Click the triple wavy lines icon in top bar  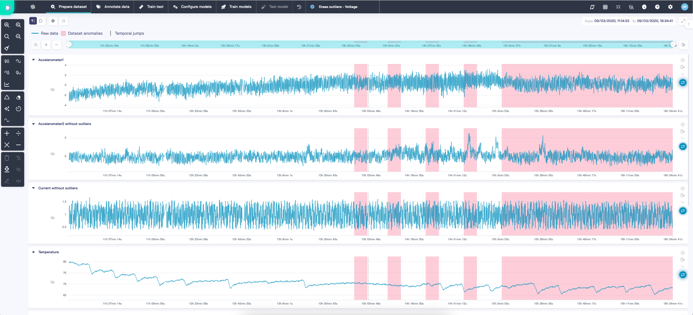click(631, 7)
